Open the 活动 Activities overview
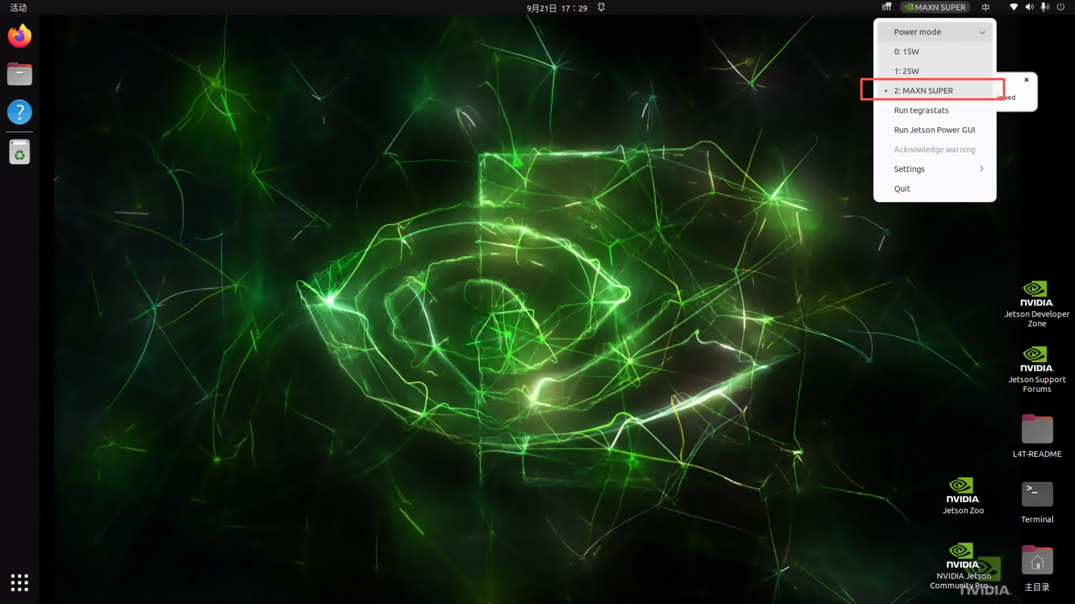Screen dimensions: 1075x604 click(18, 7)
